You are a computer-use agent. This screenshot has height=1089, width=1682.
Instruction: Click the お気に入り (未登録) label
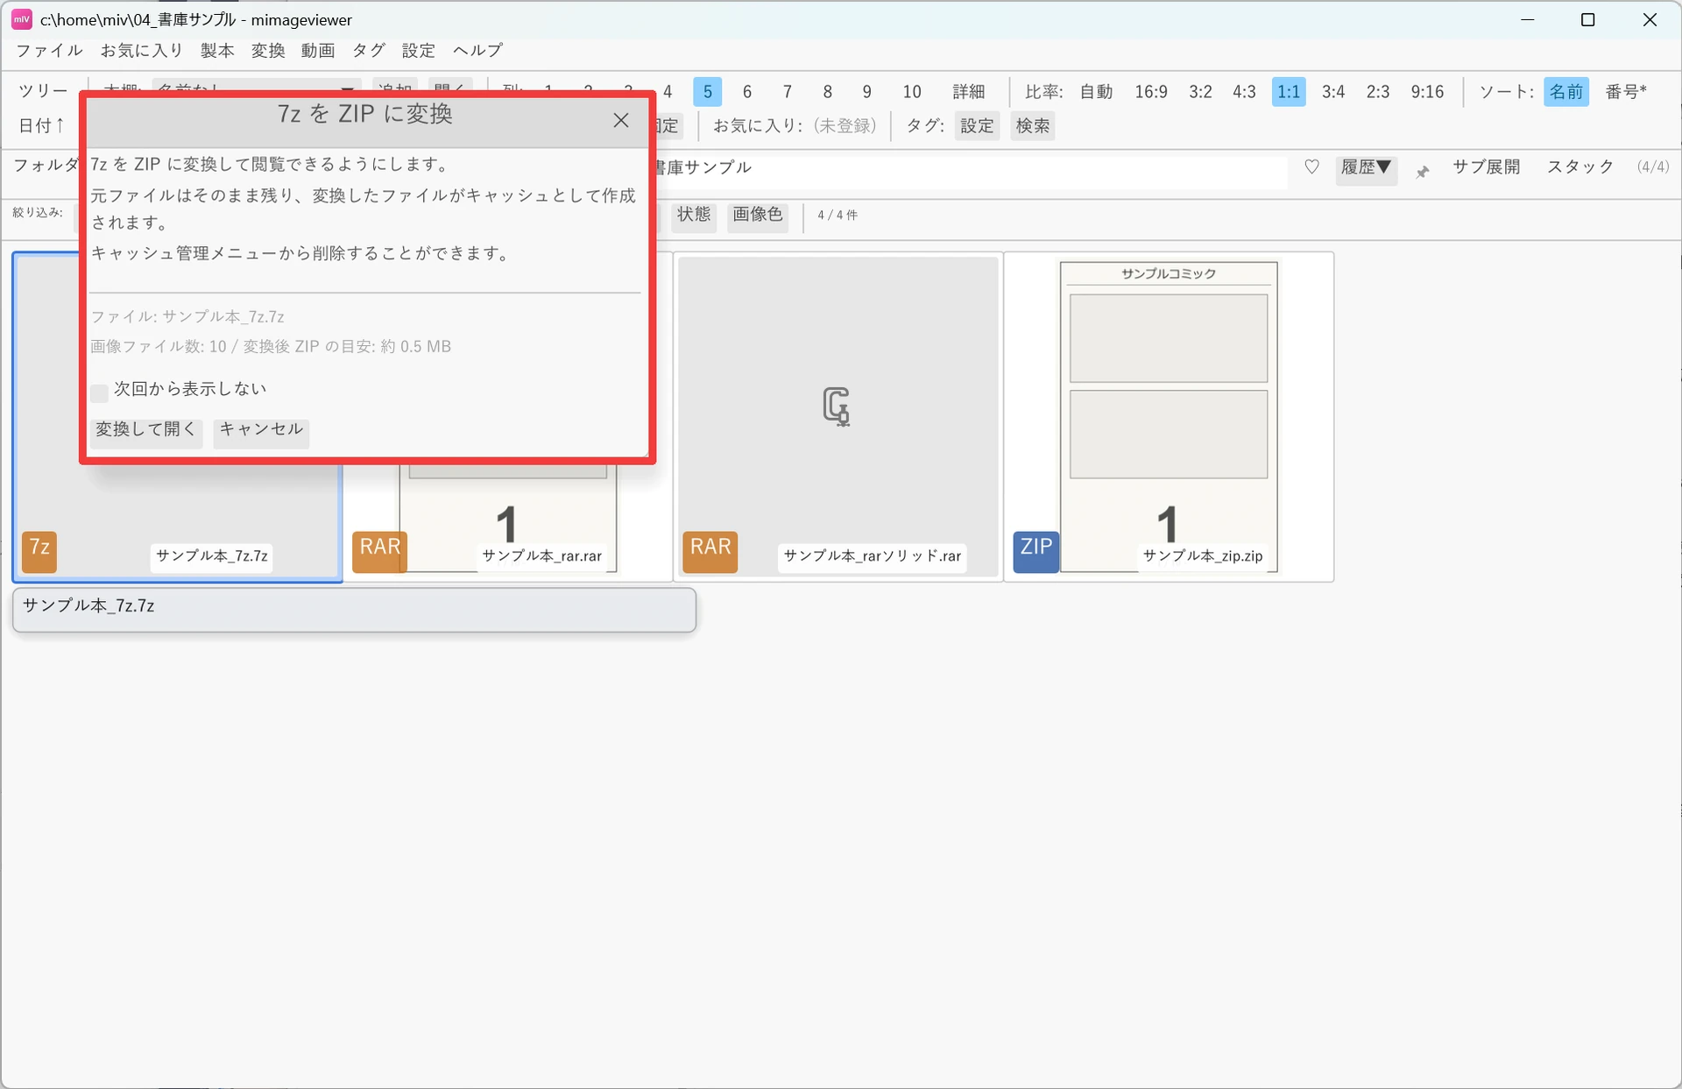(845, 126)
